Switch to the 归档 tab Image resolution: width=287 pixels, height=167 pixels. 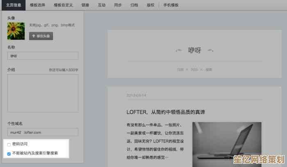click(x=135, y=5)
